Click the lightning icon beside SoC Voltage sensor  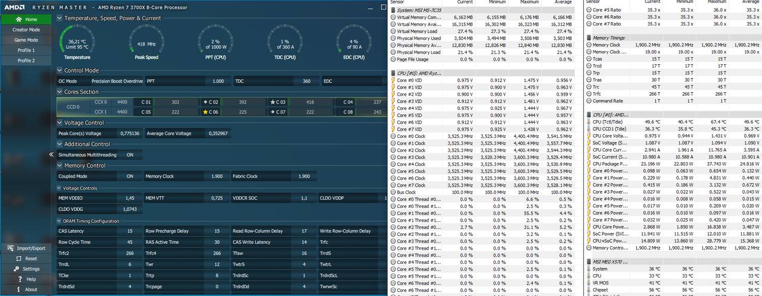[589, 143]
